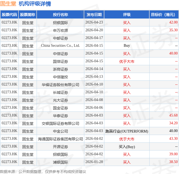Click 优于大市 rating in 国信证券 row
179x174 pixels.
(x=127, y=61)
